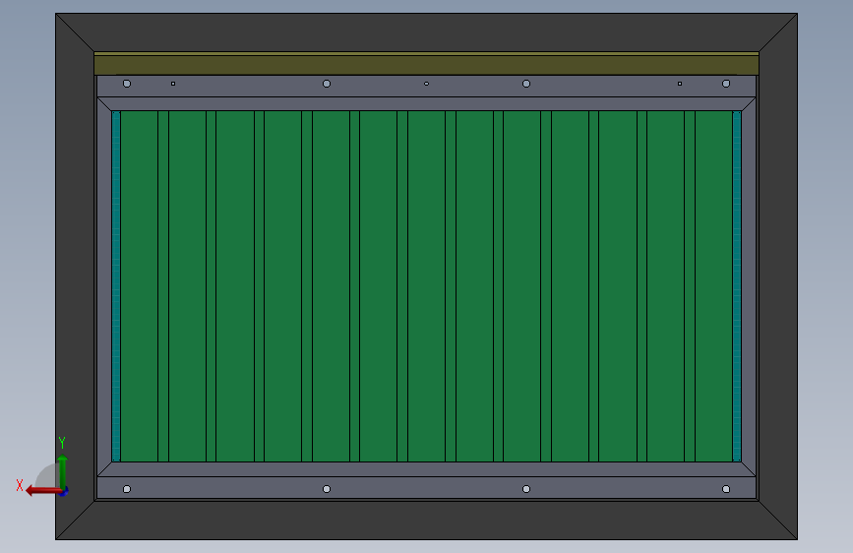Select the small center hole in the top rail
853x553 pixels.
click(x=427, y=84)
